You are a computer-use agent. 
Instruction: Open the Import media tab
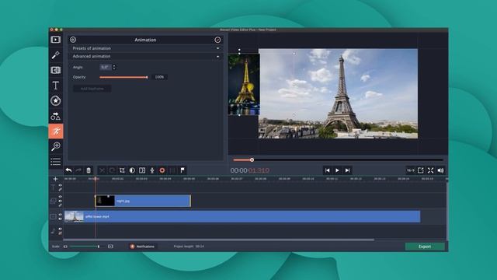point(56,40)
